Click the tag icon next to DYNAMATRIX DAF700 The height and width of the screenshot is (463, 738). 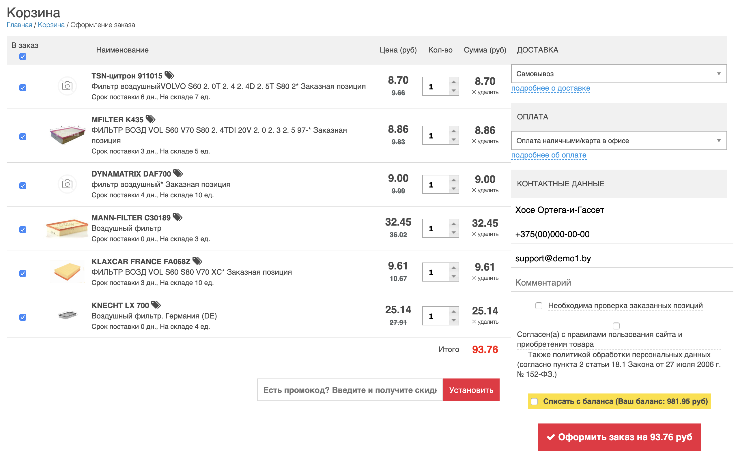(x=178, y=173)
